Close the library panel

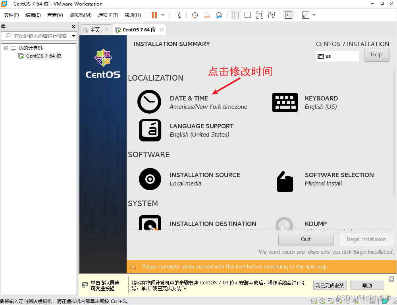[x=73, y=26]
